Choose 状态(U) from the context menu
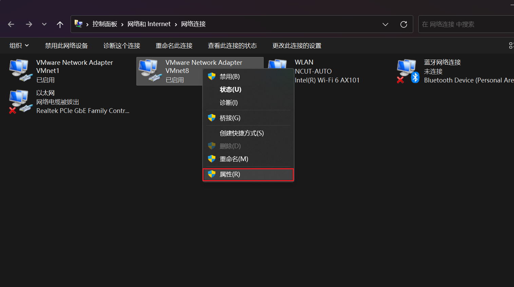 pyautogui.click(x=248, y=90)
